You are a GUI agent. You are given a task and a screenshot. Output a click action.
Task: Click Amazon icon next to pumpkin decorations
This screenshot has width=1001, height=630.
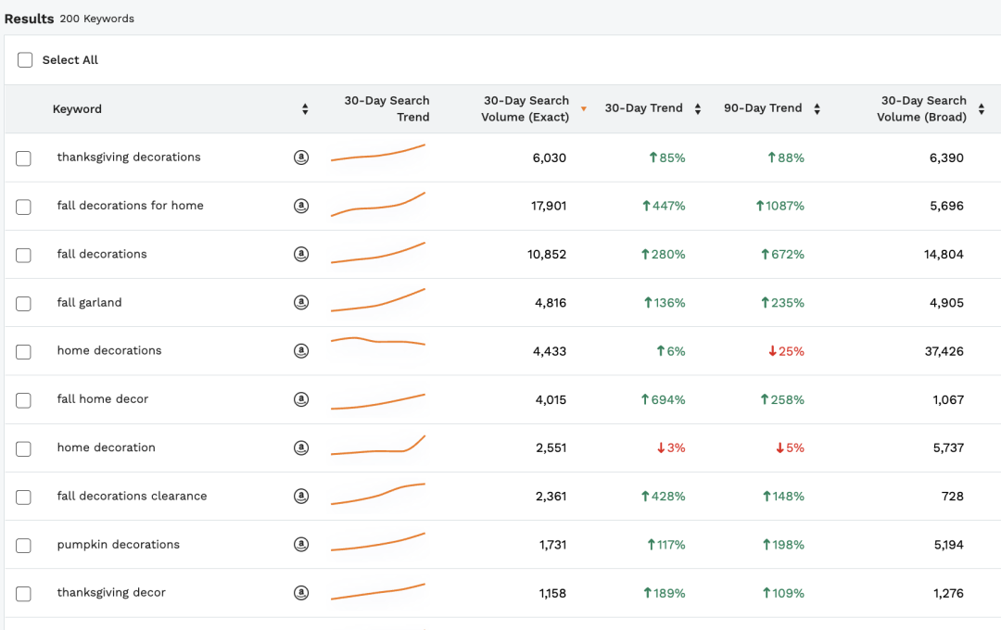click(301, 545)
